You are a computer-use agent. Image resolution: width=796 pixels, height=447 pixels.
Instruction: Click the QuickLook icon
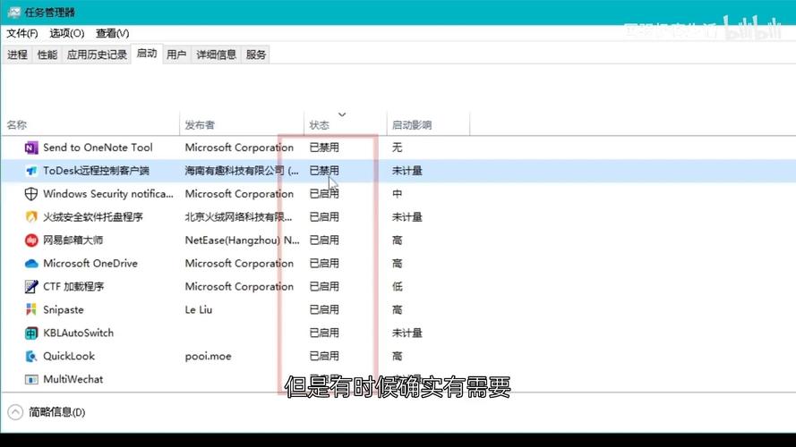click(31, 357)
